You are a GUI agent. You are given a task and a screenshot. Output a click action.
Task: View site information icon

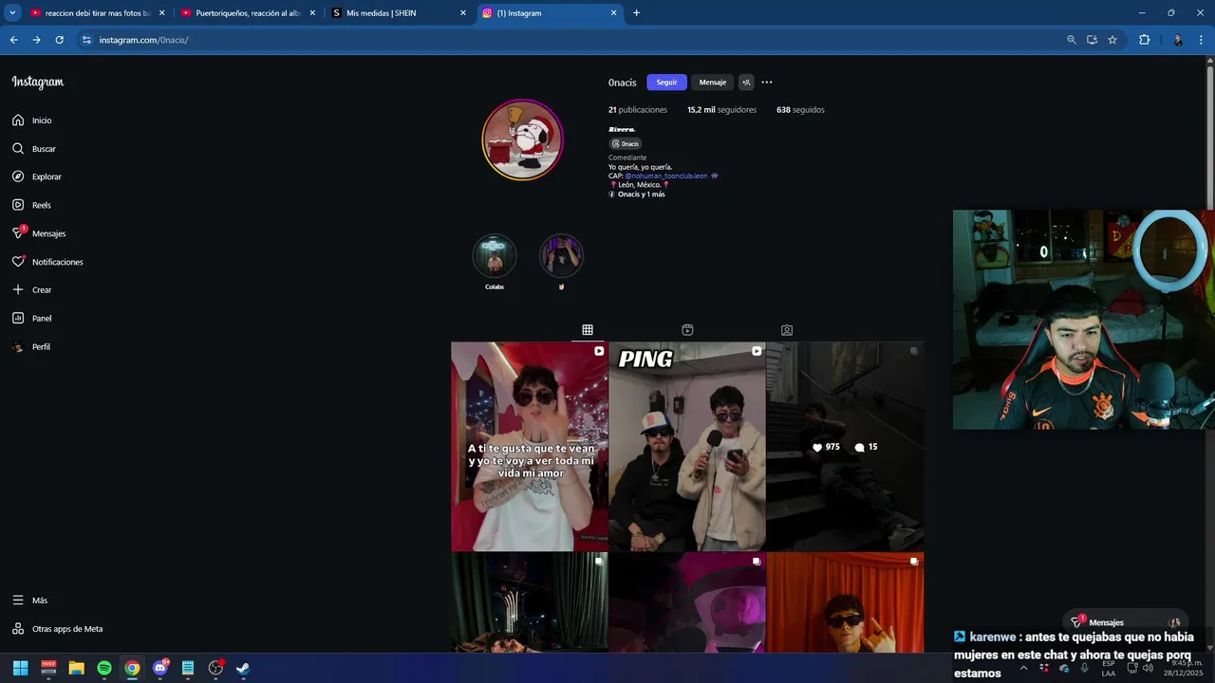point(86,40)
